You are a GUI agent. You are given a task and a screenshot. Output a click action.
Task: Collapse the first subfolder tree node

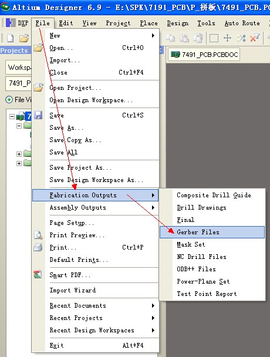[x=19, y=126]
